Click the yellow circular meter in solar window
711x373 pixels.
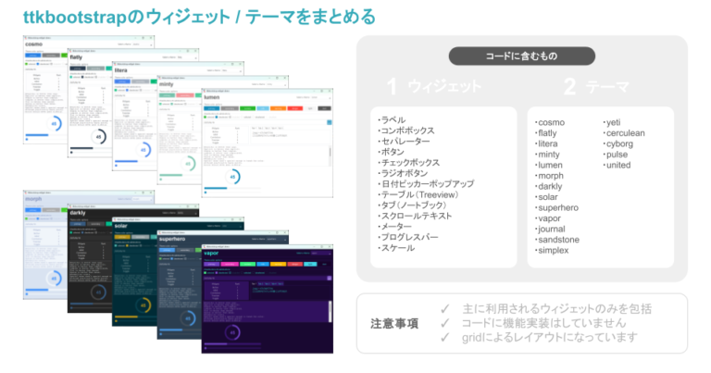pos(144,305)
